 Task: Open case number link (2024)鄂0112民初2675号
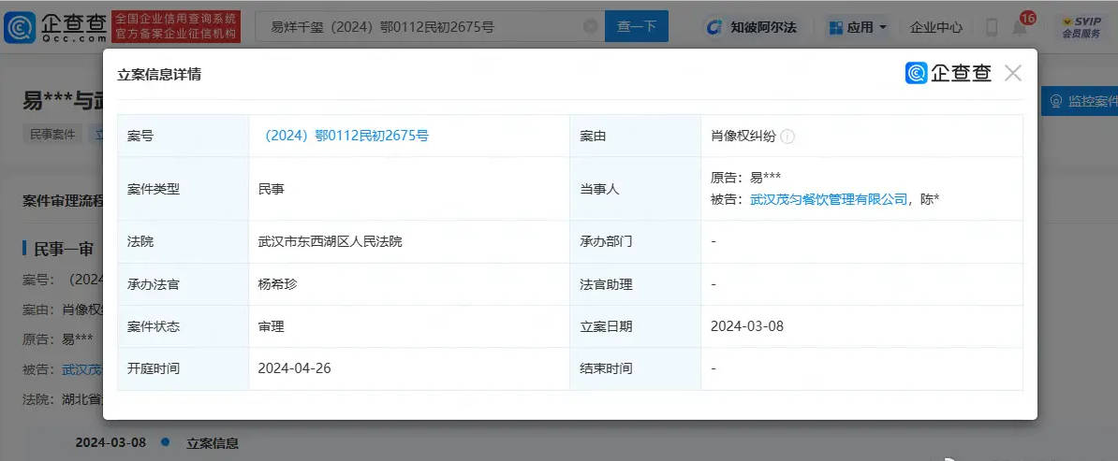coord(344,136)
